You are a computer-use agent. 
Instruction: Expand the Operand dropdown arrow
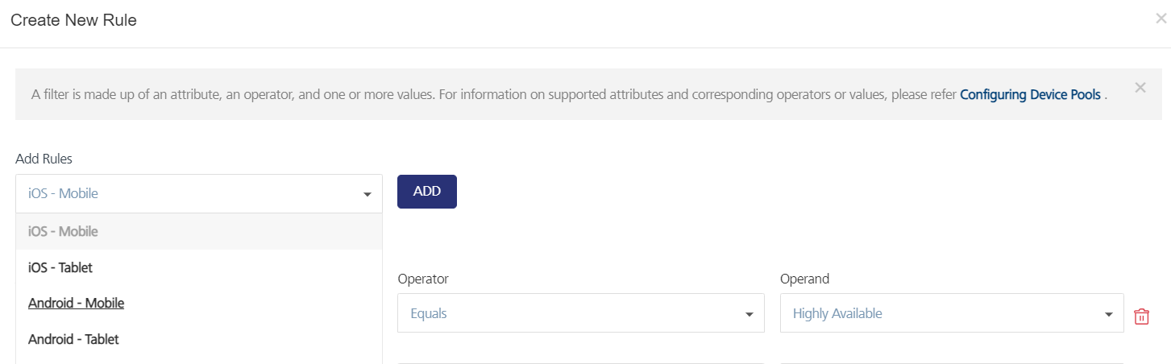pyautogui.click(x=1109, y=314)
